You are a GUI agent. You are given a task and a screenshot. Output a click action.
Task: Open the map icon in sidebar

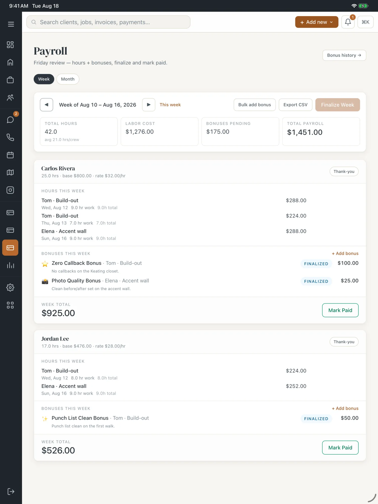click(x=10, y=172)
